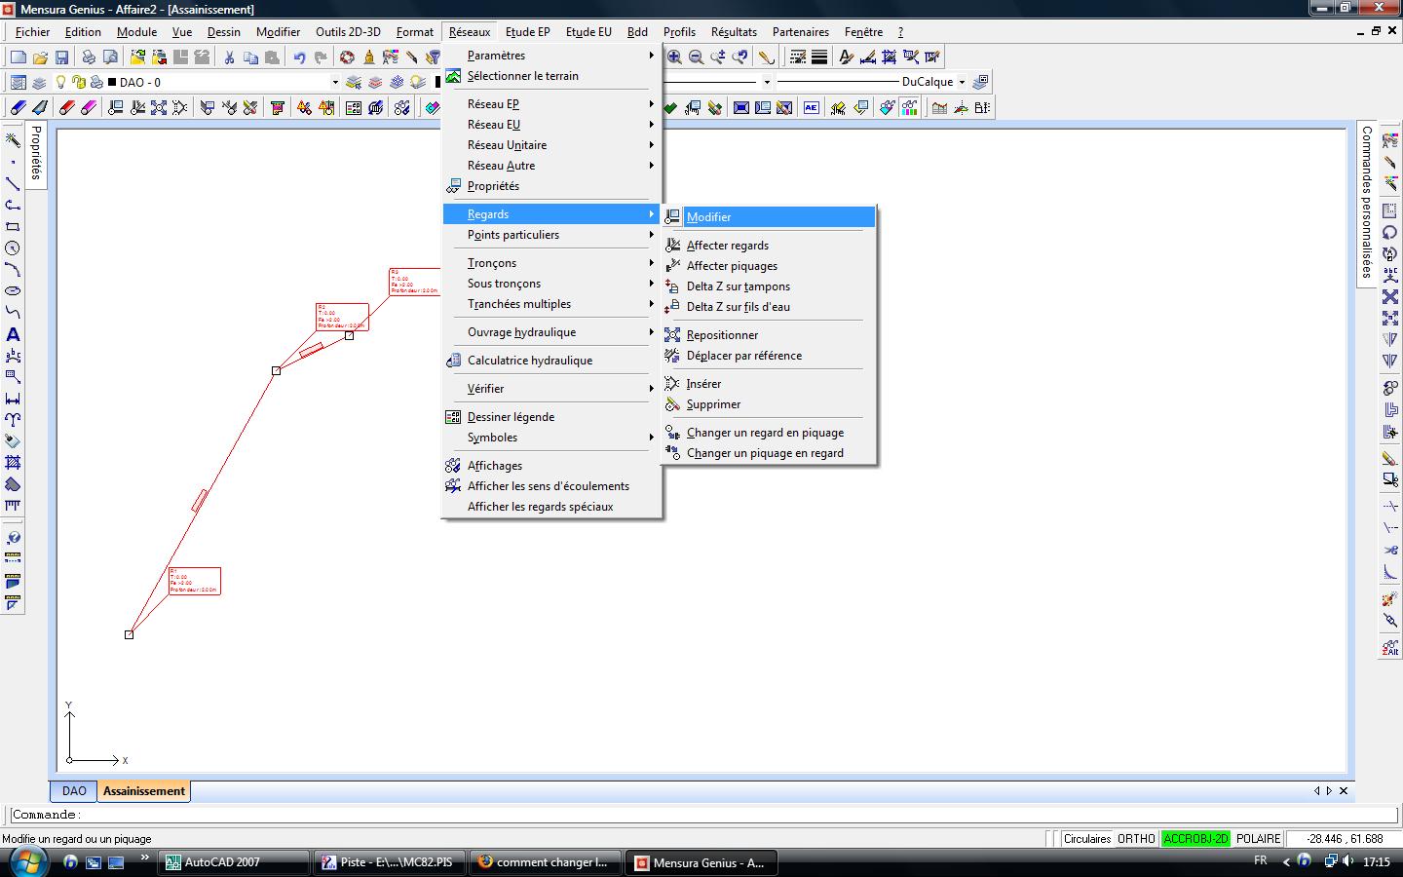
Task: Click the Undo arrow icon
Action: click(x=299, y=57)
